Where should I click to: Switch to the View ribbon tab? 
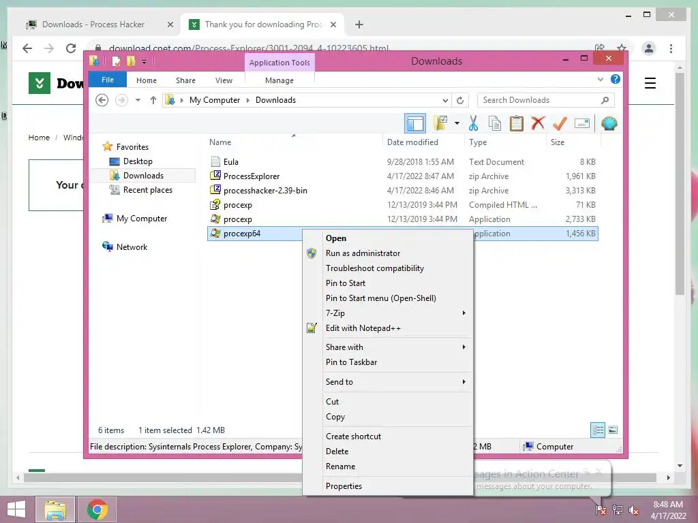(x=224, y=80)
